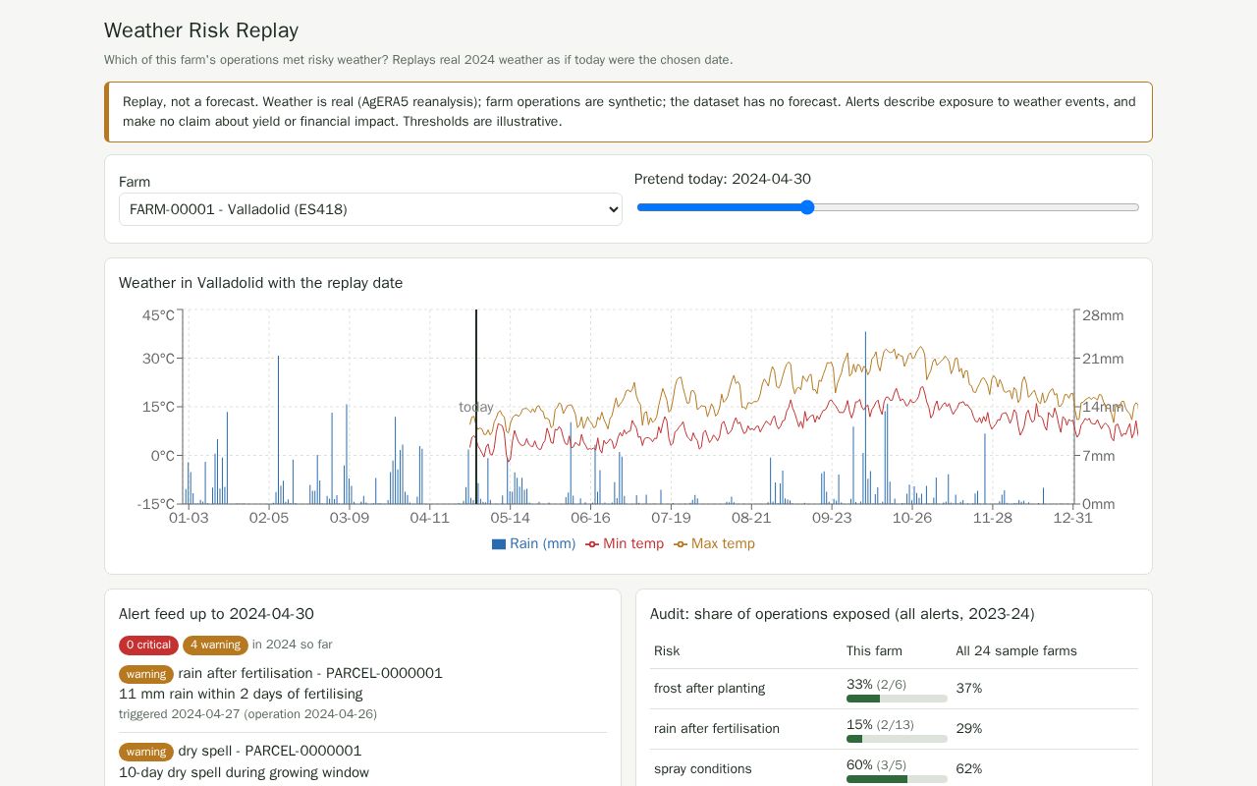This screenshot has height=786, width=1257.
Task: Select the 0 critical alert badge
Action: pyautogui.click(x=148, y=646)
